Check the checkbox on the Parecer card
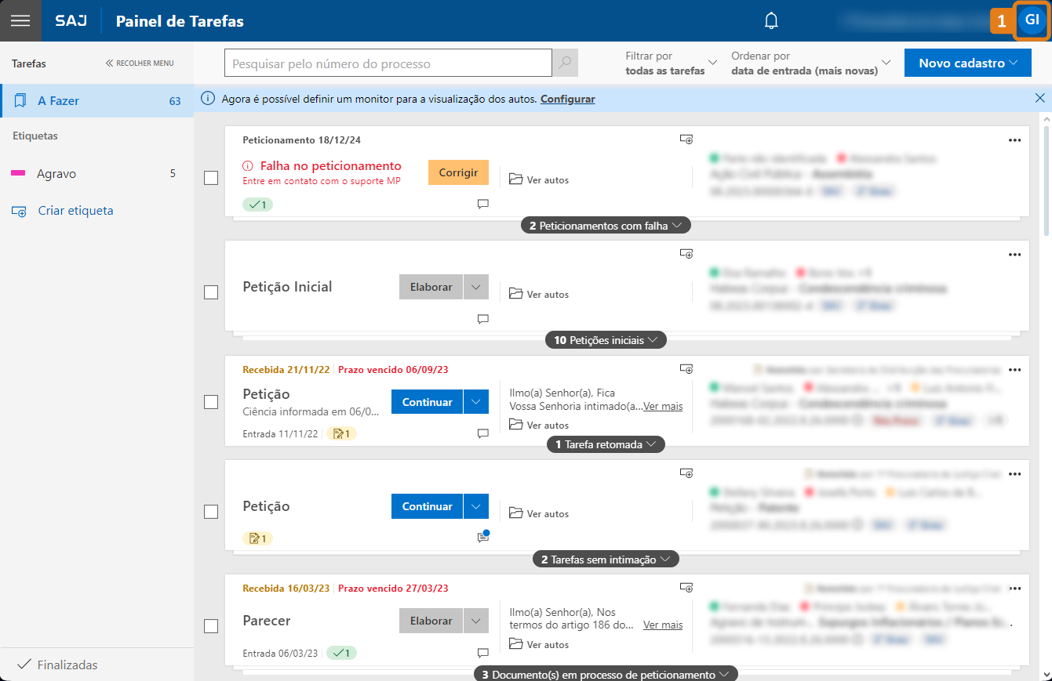Viewport: 1052px width, 681px height. (210, 625)
